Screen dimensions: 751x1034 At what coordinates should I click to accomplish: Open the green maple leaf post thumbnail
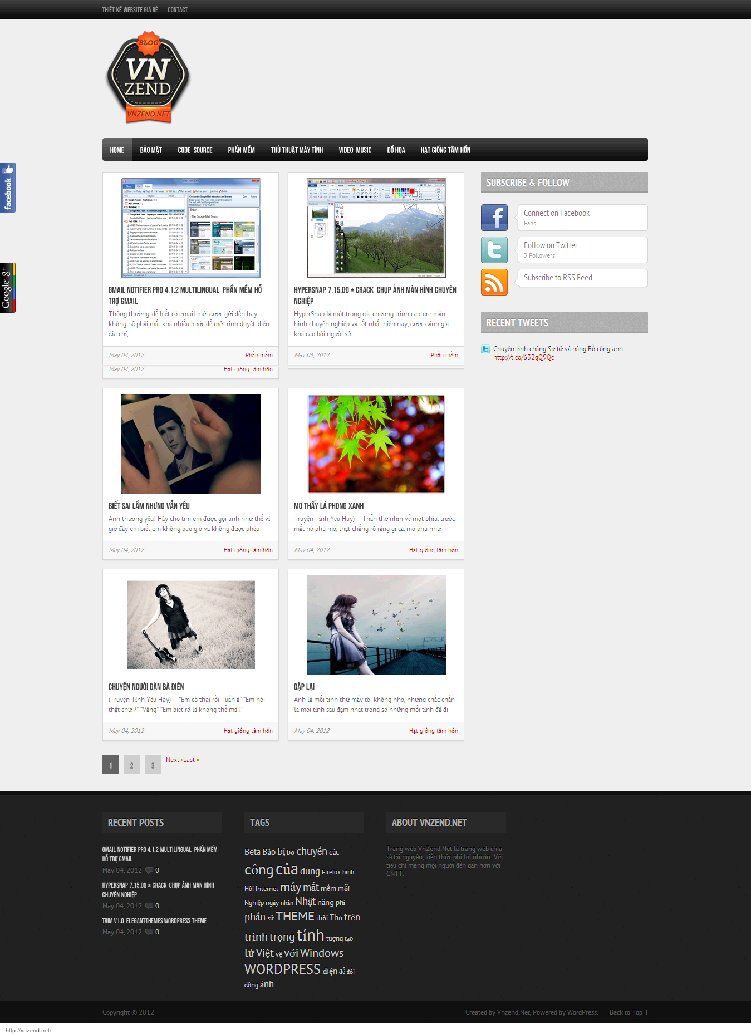tap(376, 444)
